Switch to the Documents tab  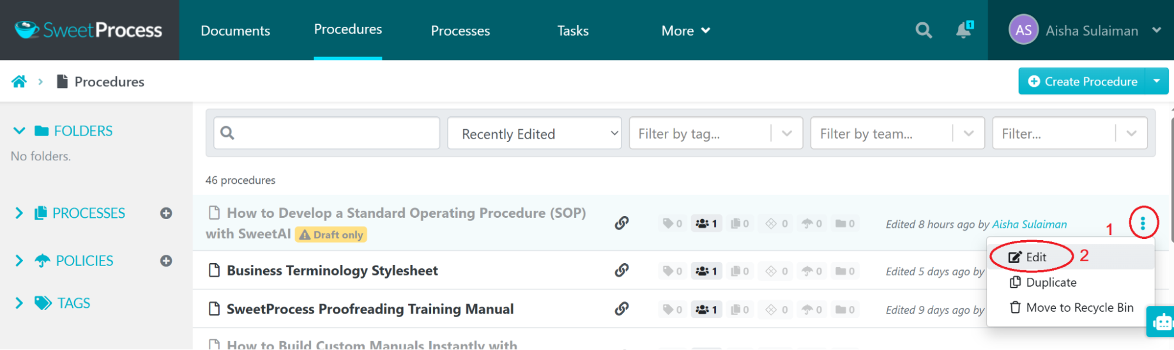[235, 31]
